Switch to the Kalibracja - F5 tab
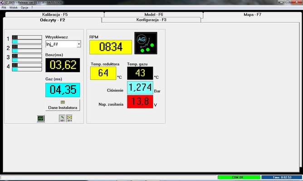 tap(55, 15)
